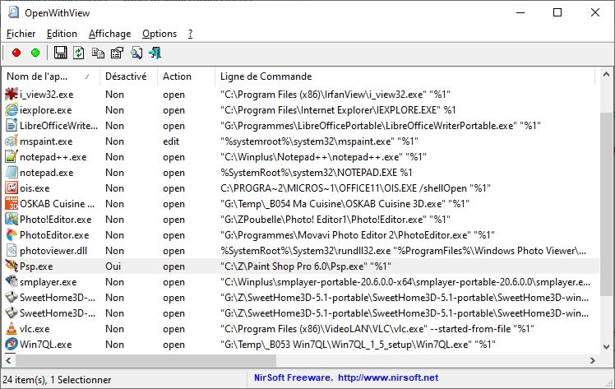Image resolution: width=615 pixels, height=389 pixels.
Task: Click the vertical scrollbar up arrow
Action: [x=606, y=74]
